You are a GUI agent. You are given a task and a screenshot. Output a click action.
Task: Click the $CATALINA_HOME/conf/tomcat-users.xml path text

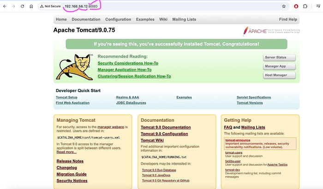[89, 137]
